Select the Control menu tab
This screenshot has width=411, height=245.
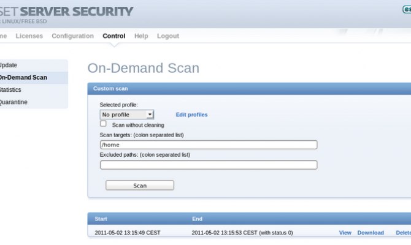coord(113,36)
